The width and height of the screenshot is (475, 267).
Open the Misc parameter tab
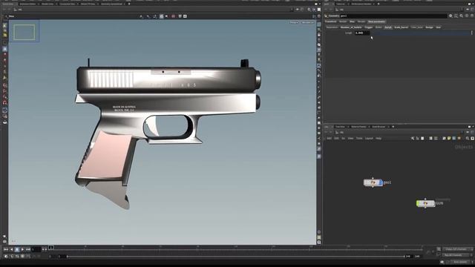pyautogui.click(x=352, y=22)
